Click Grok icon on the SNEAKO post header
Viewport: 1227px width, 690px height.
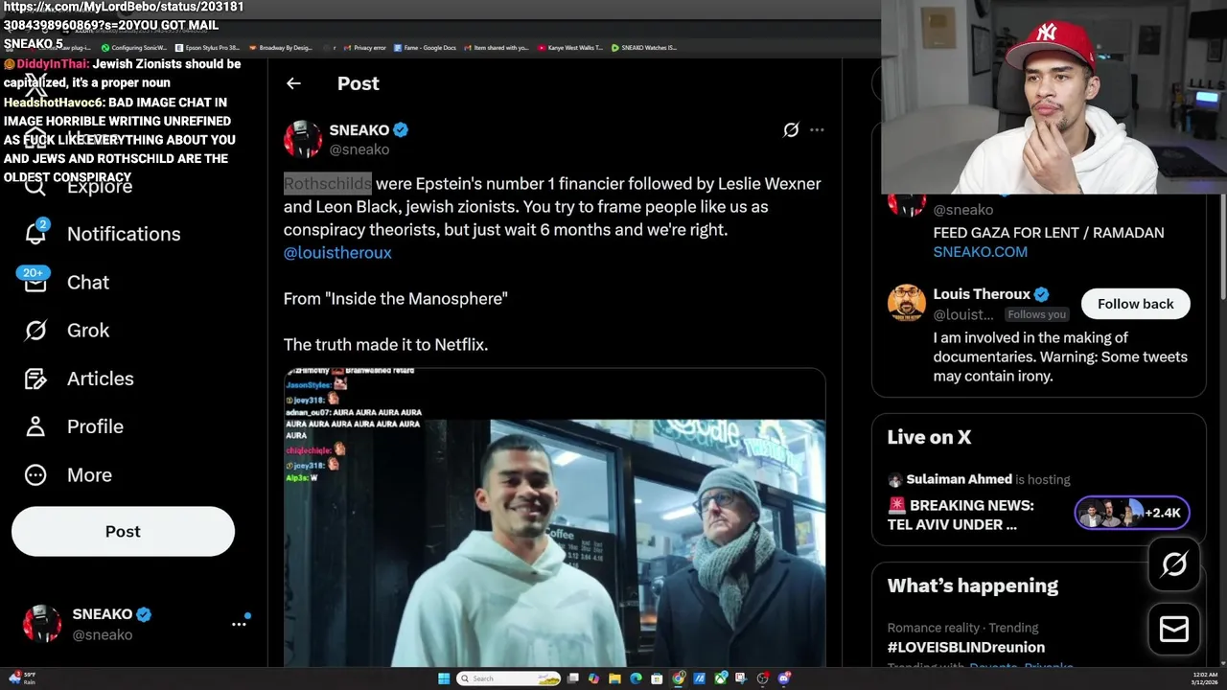click(791, 129)
